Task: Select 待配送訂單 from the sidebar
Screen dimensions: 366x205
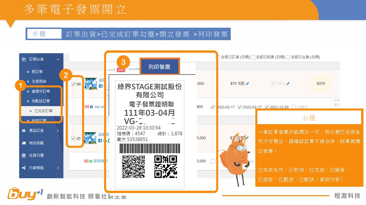Action: (41, 101)
